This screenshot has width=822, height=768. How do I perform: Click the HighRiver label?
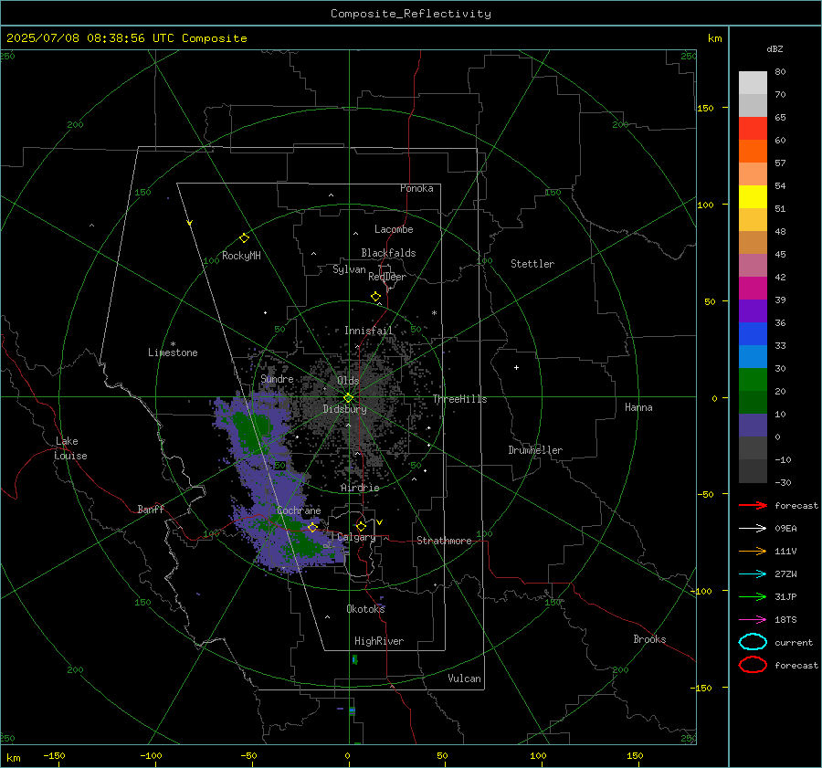(379, 641)
